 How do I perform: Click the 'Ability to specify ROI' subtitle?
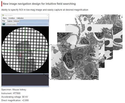pyautogui.click(x=45, y=10)
